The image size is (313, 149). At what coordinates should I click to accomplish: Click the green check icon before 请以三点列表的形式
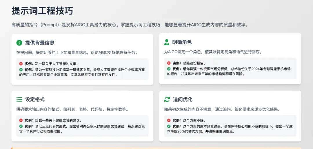[21, 126]
